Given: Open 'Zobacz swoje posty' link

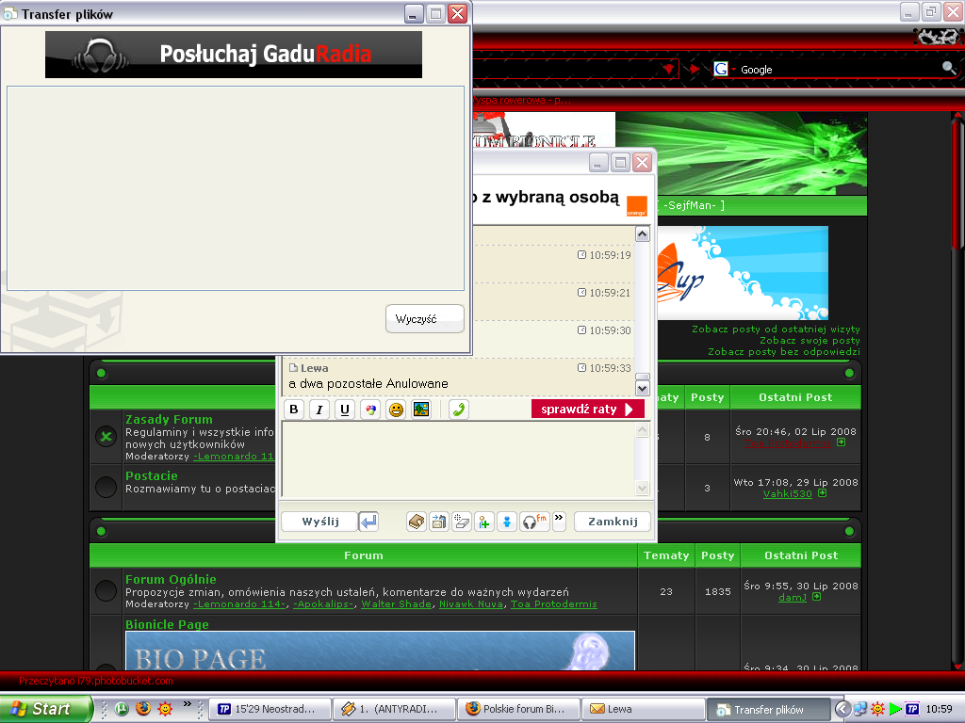Looking at the screenshot, I should click(x=810, y=340).
